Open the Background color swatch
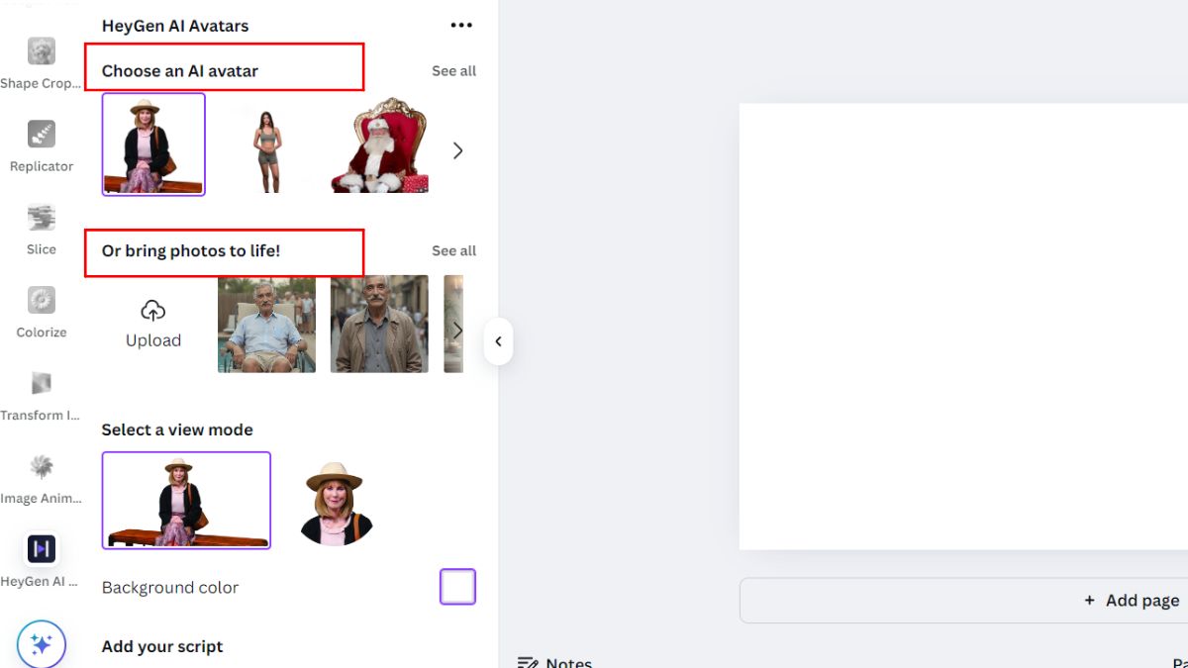 [x=457, y=586]
